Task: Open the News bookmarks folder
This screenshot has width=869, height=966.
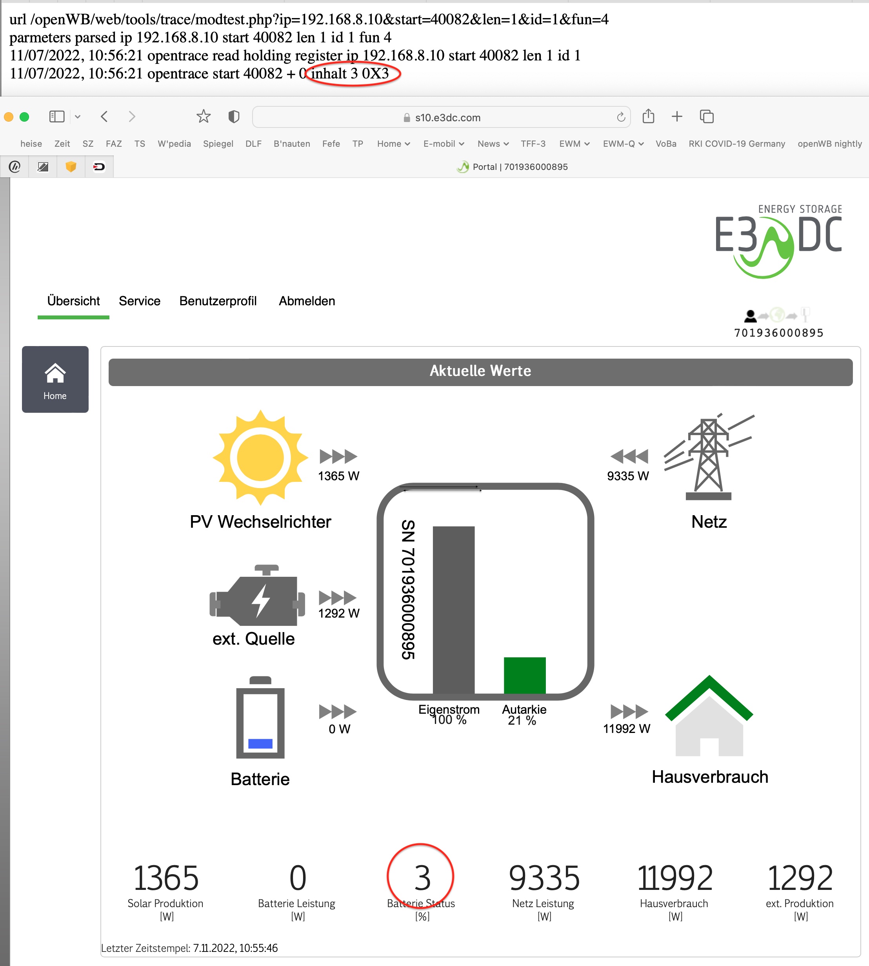Action: click(493, 144)
